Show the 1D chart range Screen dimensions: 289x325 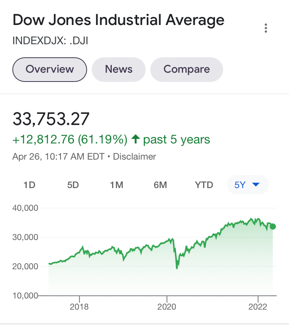pos(29,185)
